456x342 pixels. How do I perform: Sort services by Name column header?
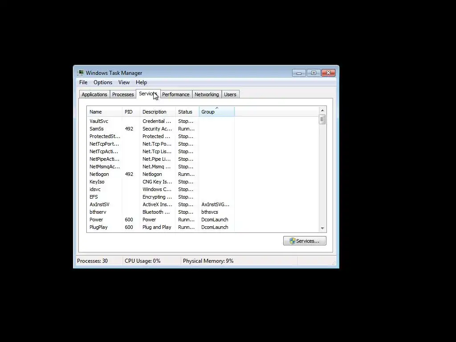[104, 112]
